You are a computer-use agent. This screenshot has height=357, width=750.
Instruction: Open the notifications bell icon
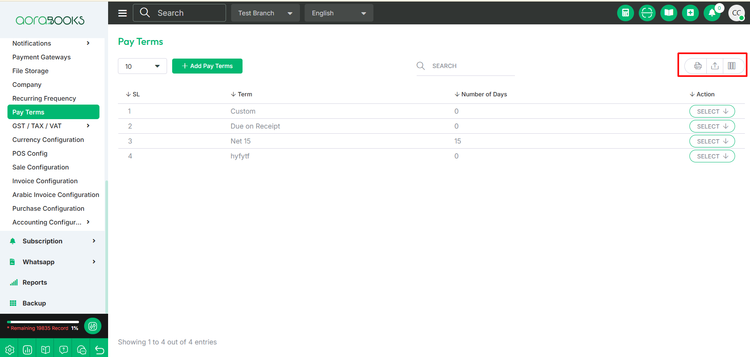point(712,13)
